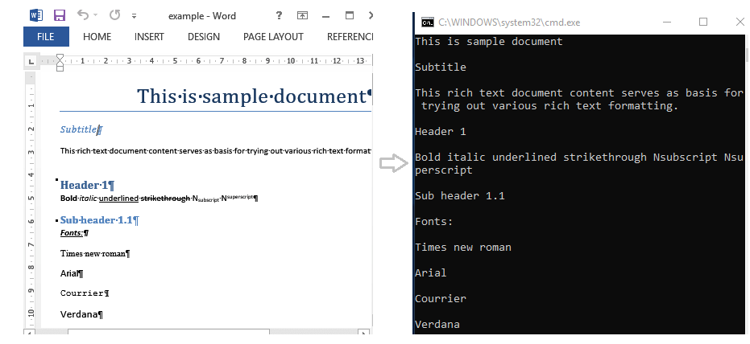Go to the PAGE LAYOUT tab
This screenshot has height=344, width=750.
(273, 36)
